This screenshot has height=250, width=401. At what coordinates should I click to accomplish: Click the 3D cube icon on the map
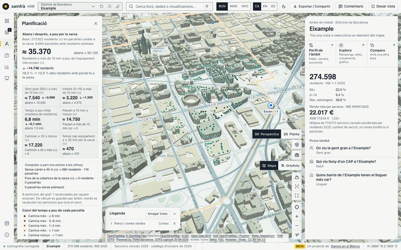click(x=297, y=144)
